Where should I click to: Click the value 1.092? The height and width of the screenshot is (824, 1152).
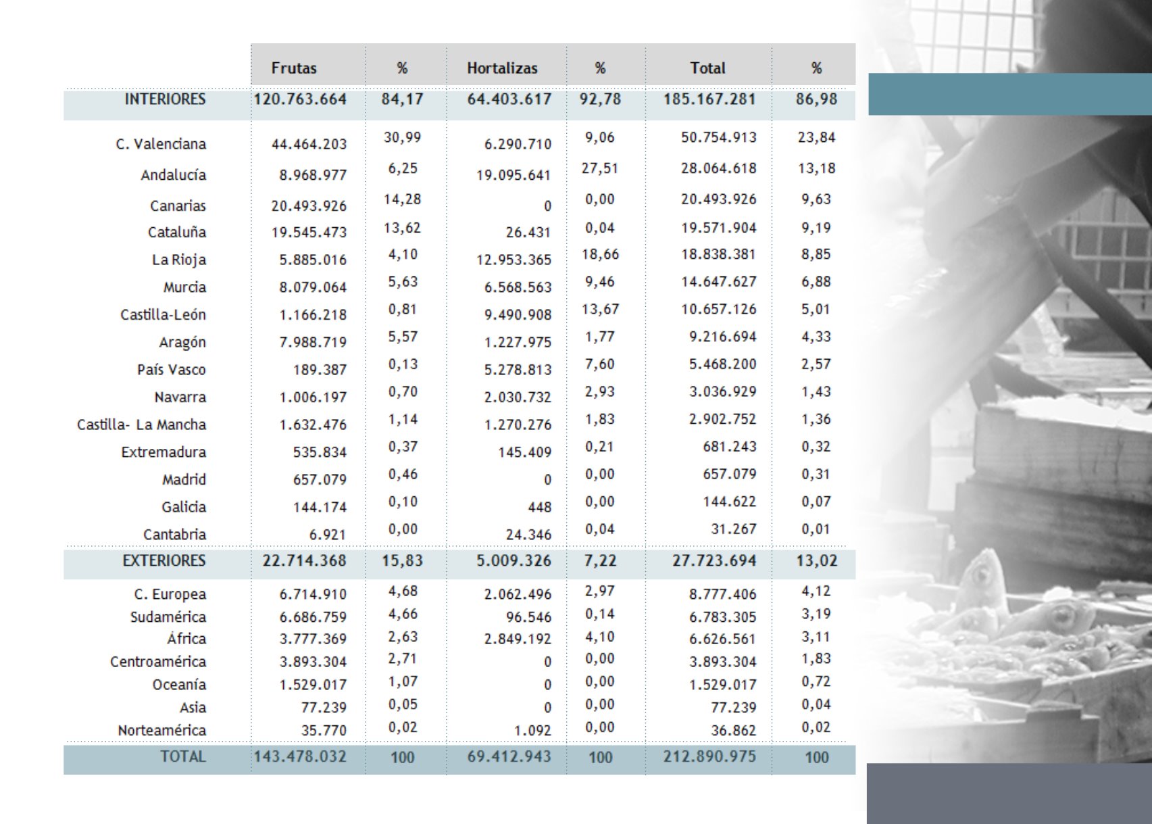point(532,731)
